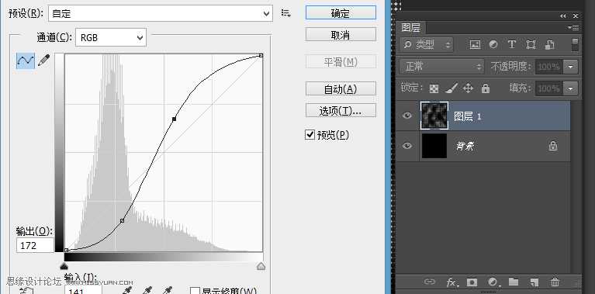The image size is (595, 294).
Task: Collapse the Layers panel double-arrow
Action: pyautogui.click(x=563, y=16)
